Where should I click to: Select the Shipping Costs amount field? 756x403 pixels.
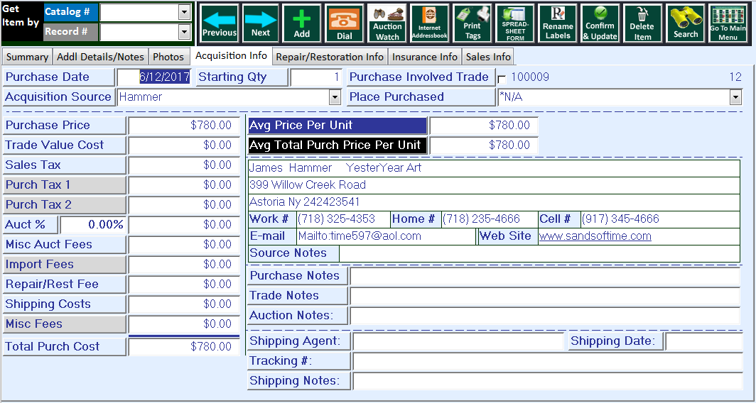(x=184, y=304)
